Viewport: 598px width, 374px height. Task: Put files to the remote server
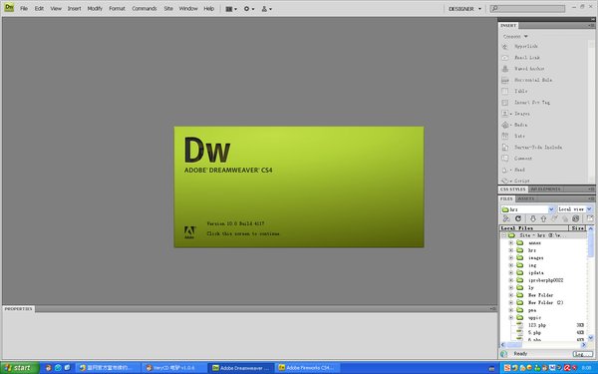[x=543, y=218]
